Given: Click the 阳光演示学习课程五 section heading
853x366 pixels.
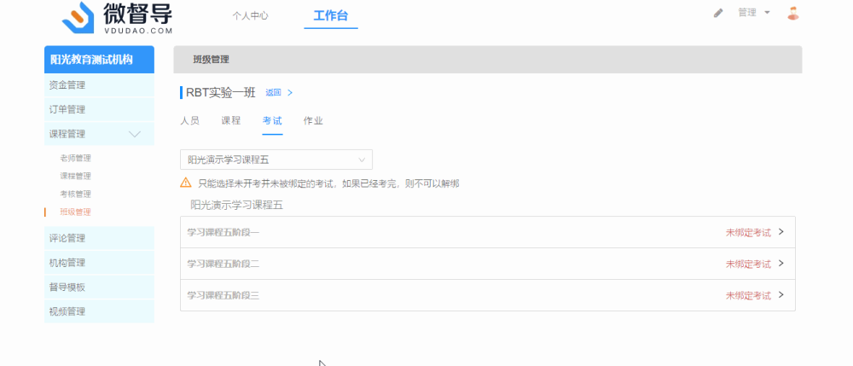Looking at the screenshot, I should pyautogui.click(x=236, y=205).
